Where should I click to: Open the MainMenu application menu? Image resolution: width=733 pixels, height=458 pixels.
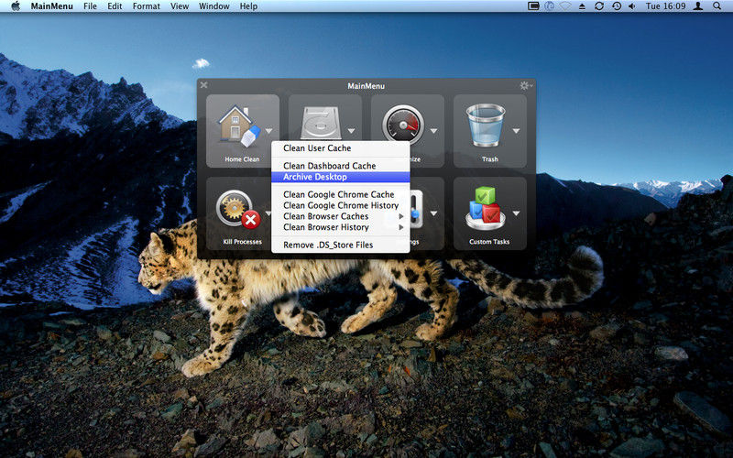tap(52, 6)
